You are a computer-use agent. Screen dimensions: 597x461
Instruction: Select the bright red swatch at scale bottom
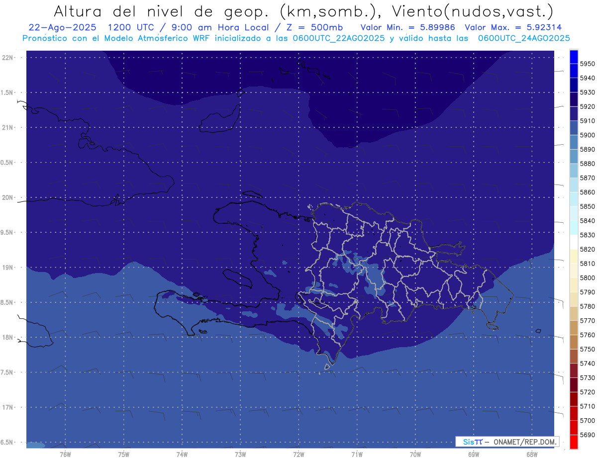(573, 442)
